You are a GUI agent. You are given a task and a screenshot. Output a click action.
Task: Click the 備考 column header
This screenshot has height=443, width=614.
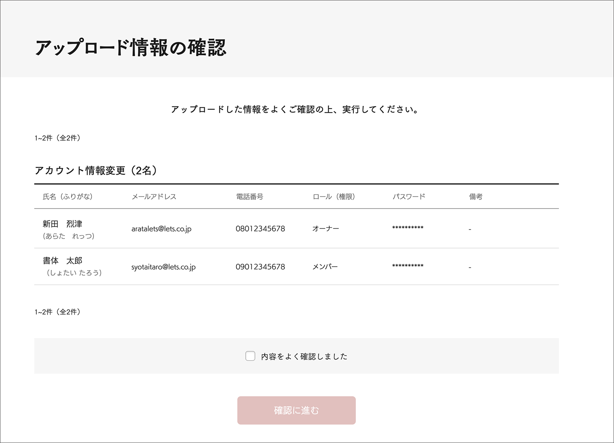475,197
